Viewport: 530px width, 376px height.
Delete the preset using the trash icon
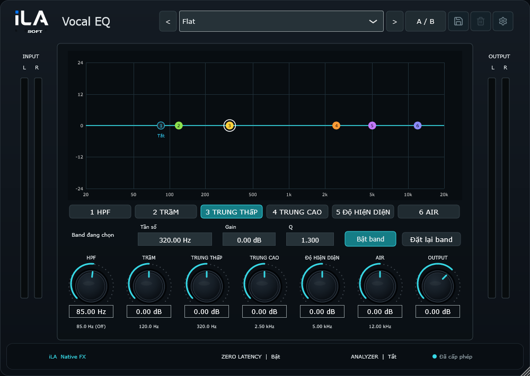click(480, 21)
